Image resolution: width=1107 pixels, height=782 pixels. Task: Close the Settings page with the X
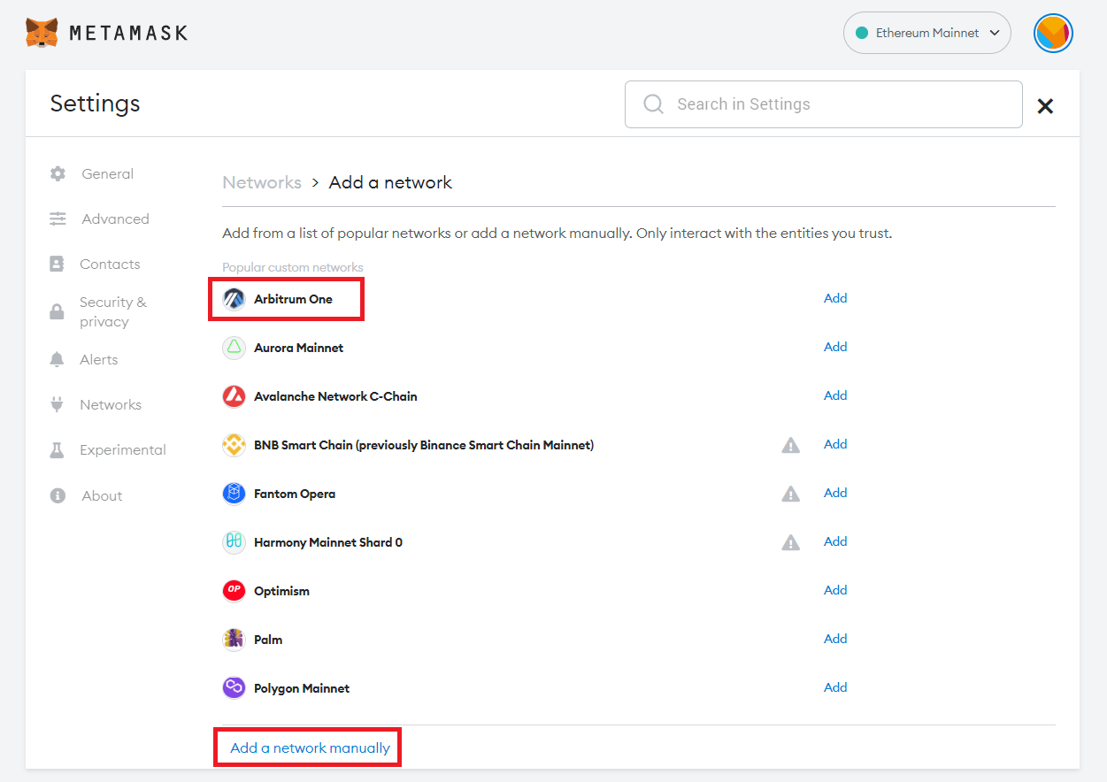tap(1045, 106)
